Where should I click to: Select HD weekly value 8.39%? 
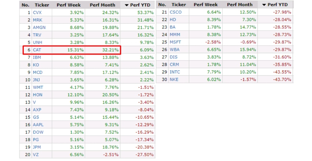[214, 20]
